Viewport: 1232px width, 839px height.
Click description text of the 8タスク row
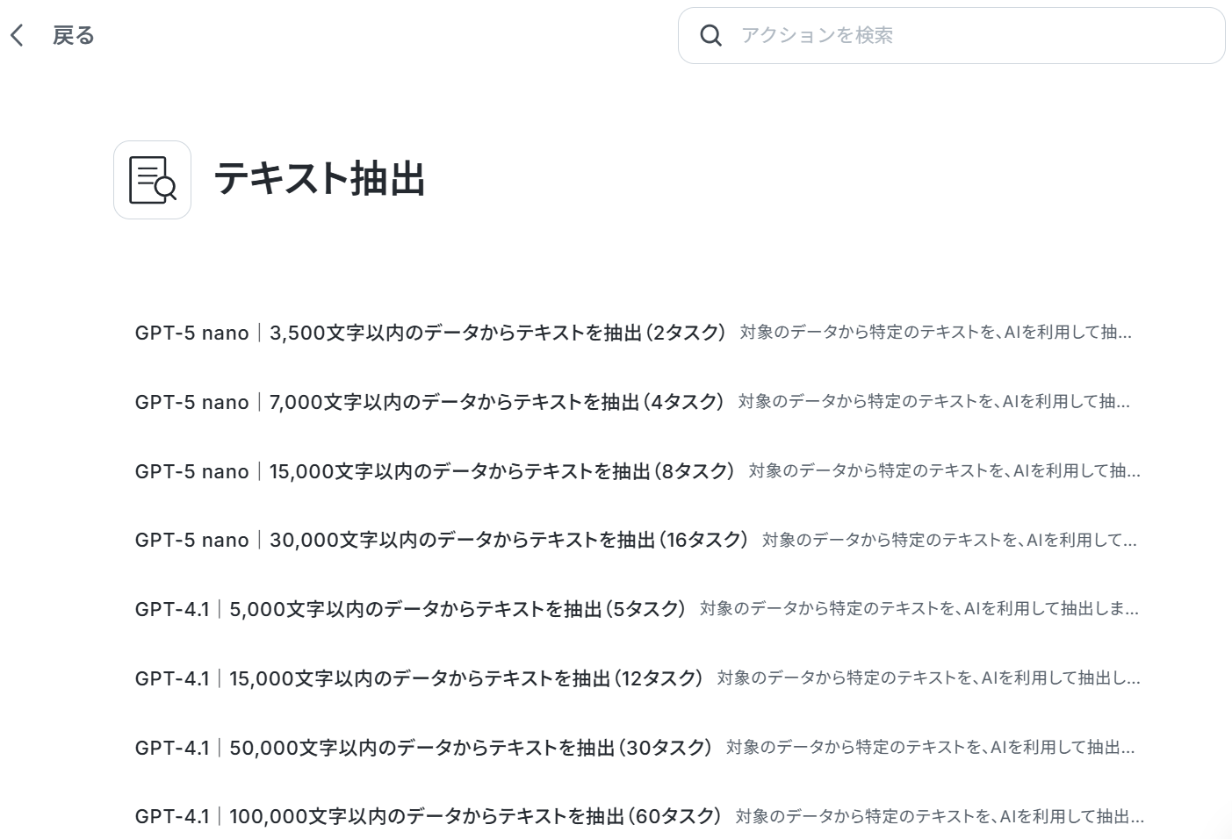(945, 471)
